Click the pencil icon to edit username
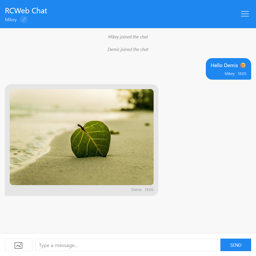 pyautogui.click(x=24, y=19)
